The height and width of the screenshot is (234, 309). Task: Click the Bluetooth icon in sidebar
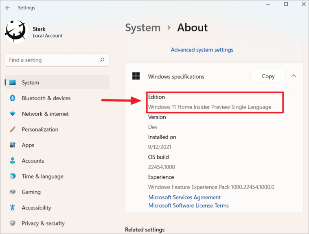12,98
